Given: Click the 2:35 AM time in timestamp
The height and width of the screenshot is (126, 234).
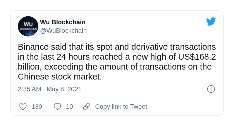Looking at the screenshot, I should [30, 89].
